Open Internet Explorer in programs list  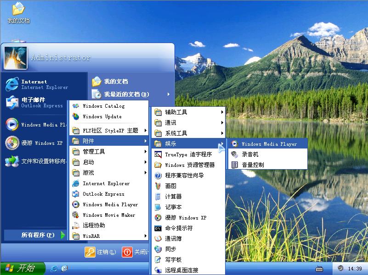click(x=109, y=183)
